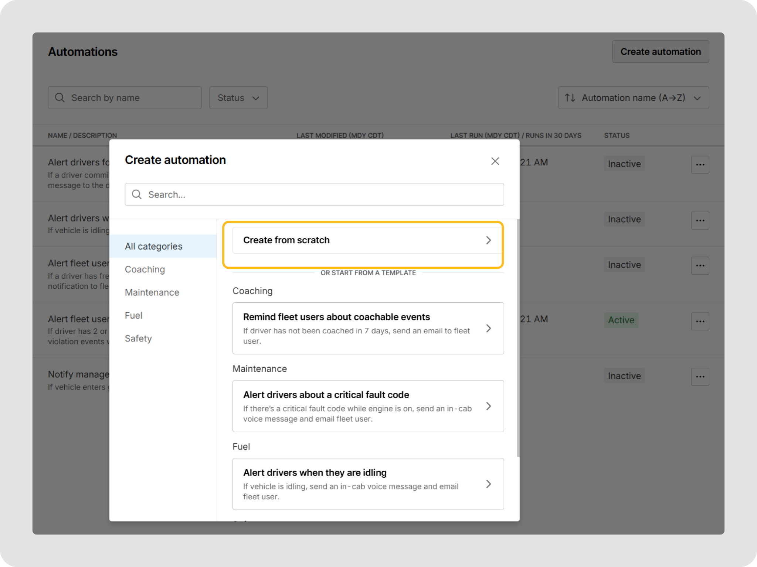Select Coaching category in sidebar
757x567 pixels.
pyautogui.click(x=145, y=269)
